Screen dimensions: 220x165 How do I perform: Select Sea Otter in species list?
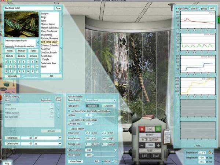point(46,49)
